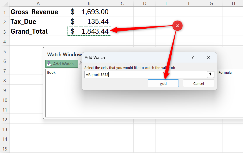243x153 pixels.
Task: Click the Book column header in Watch Window
Action: click(x=51, y=72)
